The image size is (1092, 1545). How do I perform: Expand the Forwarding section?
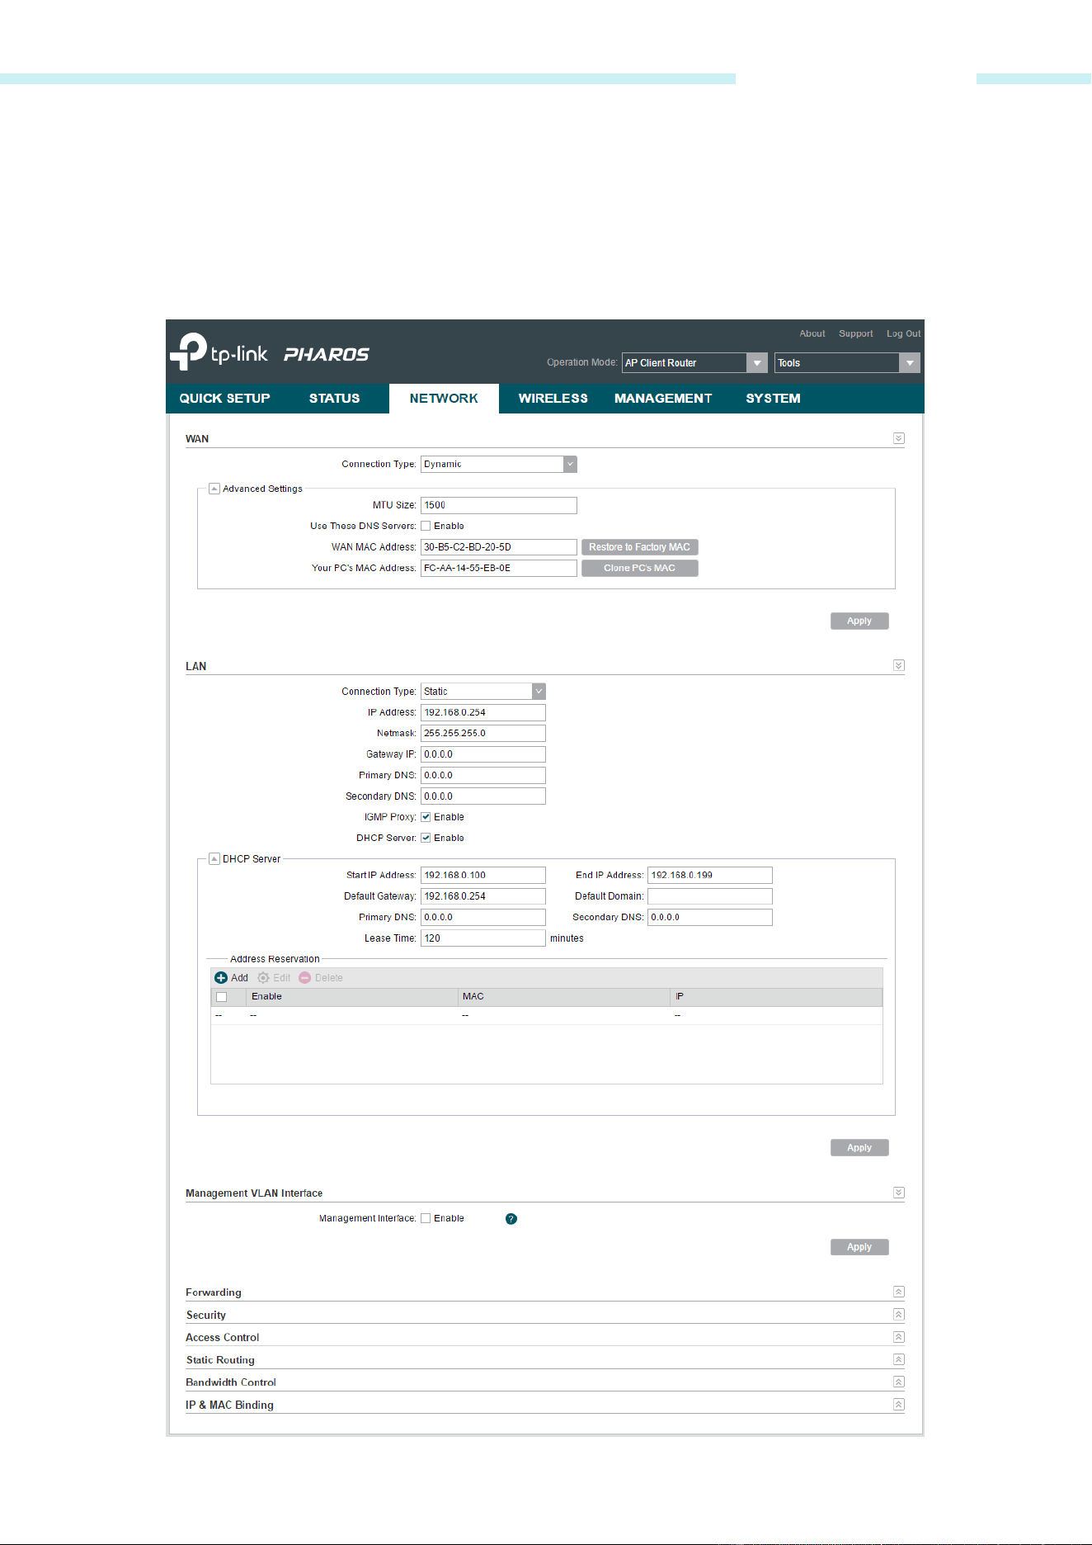tap(899, 1292)
